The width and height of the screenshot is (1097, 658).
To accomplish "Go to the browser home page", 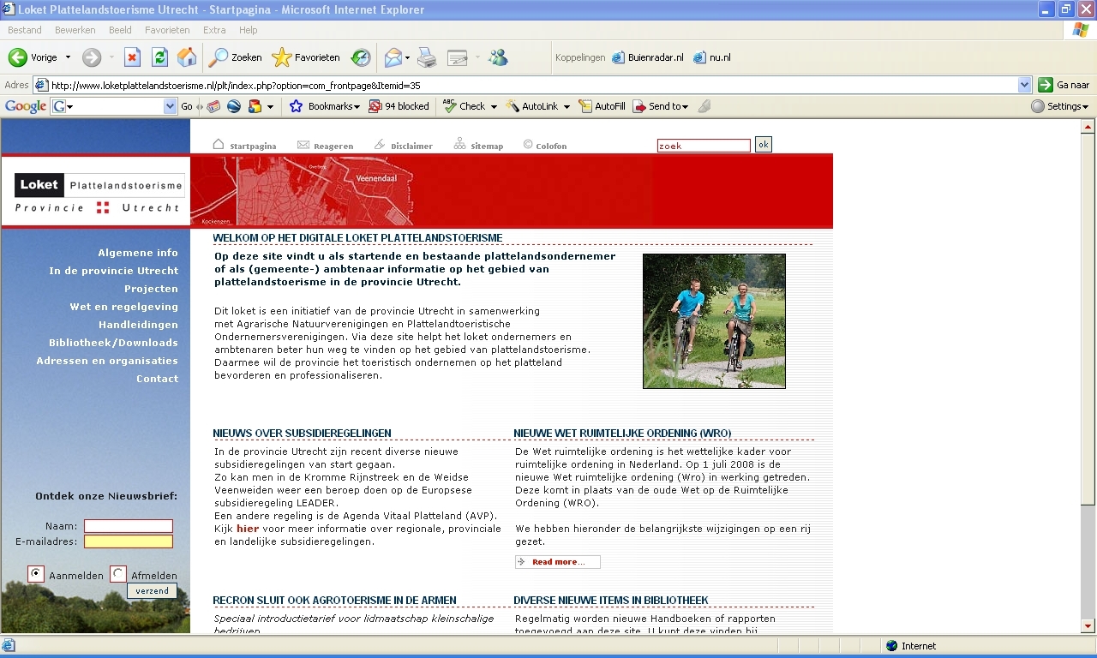I will (x=187, y=57).
